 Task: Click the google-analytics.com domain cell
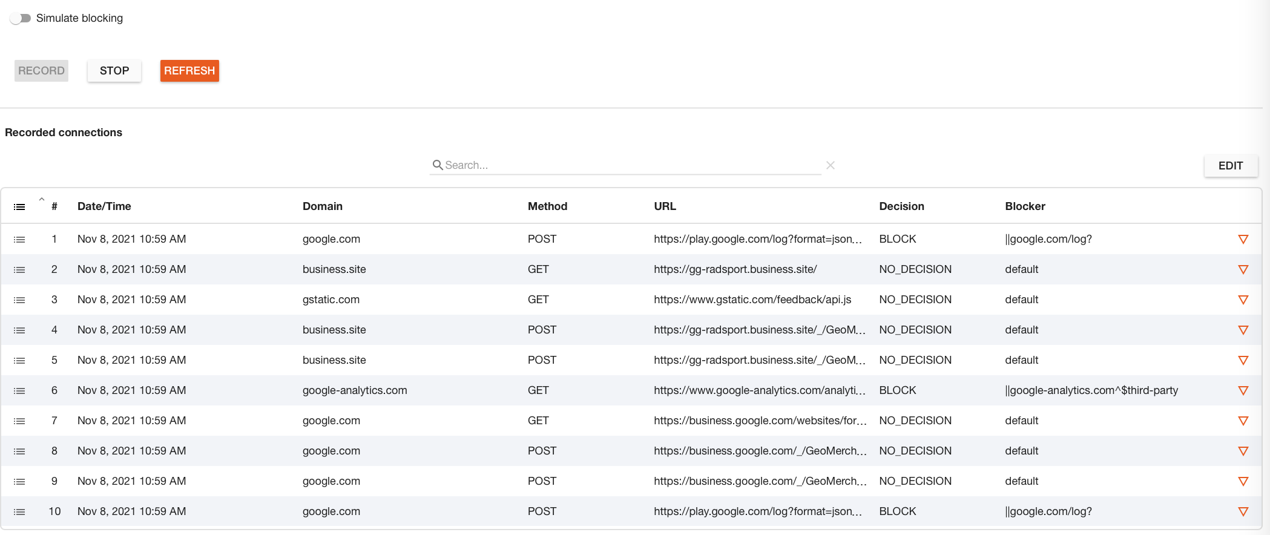pos(355,390)
